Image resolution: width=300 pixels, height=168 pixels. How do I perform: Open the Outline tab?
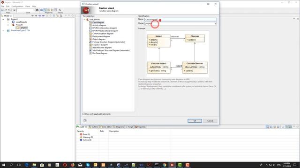(x=93, y=127)
